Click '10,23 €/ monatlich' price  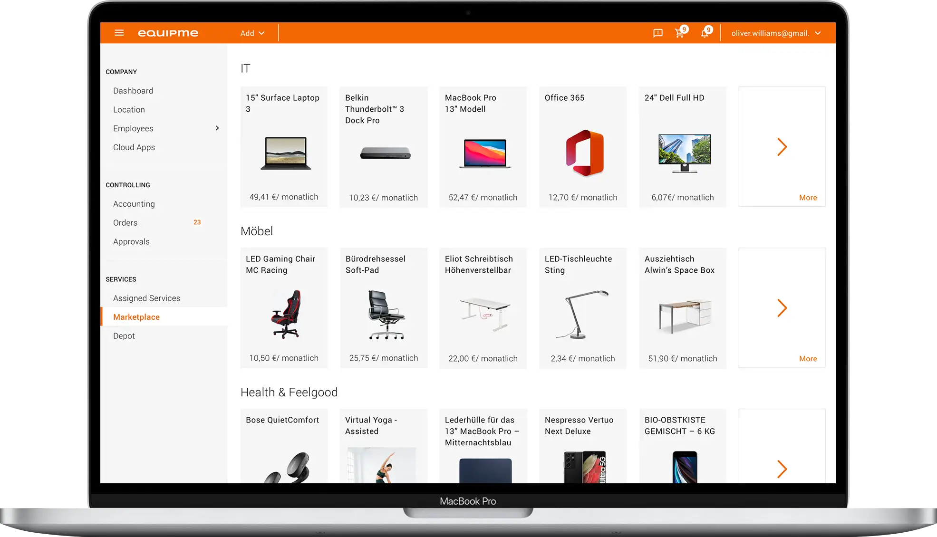click(383, 198)
